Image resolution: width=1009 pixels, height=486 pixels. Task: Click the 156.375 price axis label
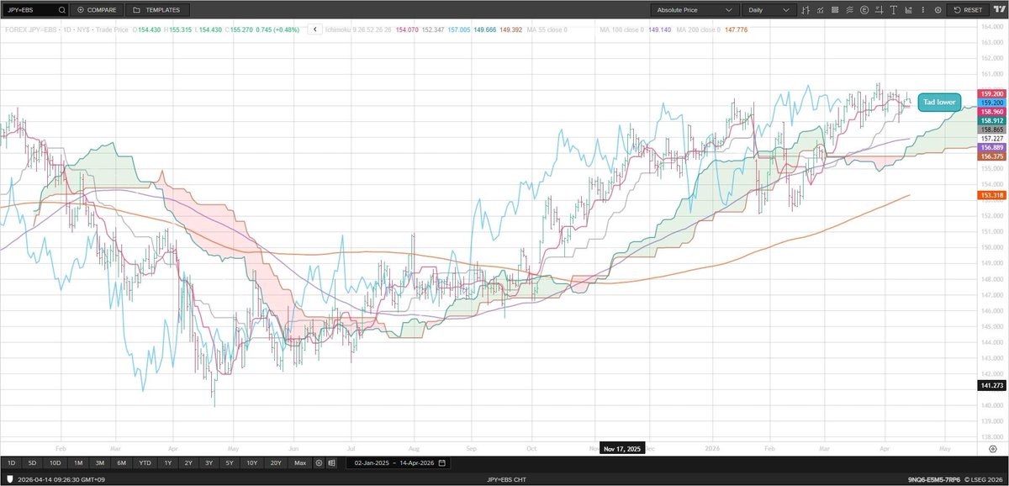(x=991, y=156)
